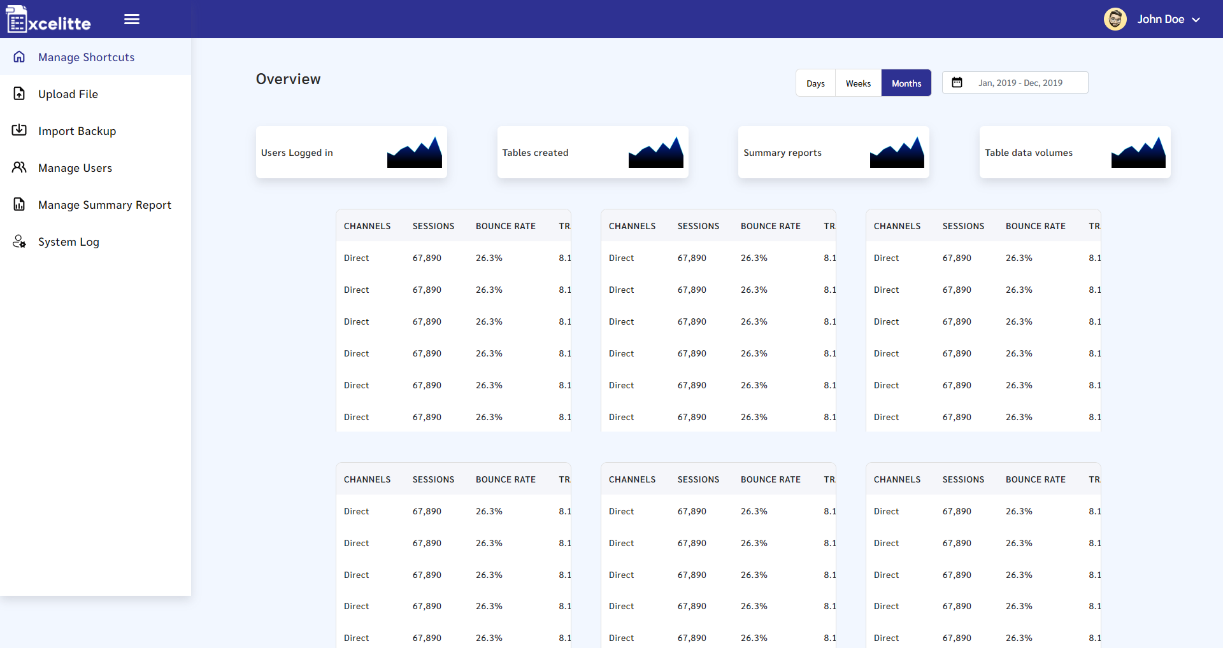1223x648 pixels.
Task: Click the Manage Summary Report document icon
Action: [x=18, y=204]
